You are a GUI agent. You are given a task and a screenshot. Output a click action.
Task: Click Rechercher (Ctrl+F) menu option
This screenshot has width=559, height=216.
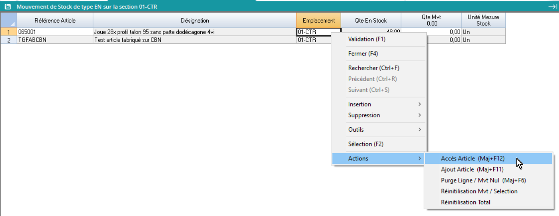[x=373, y=68]
